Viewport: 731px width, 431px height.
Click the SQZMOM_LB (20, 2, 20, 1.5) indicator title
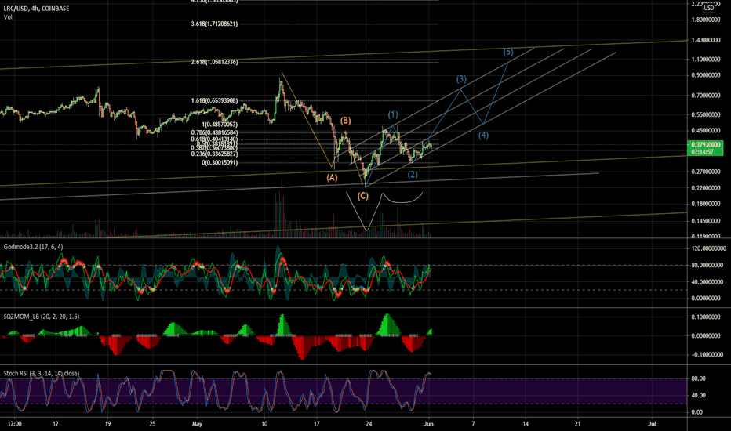click(x=42, y=317)
